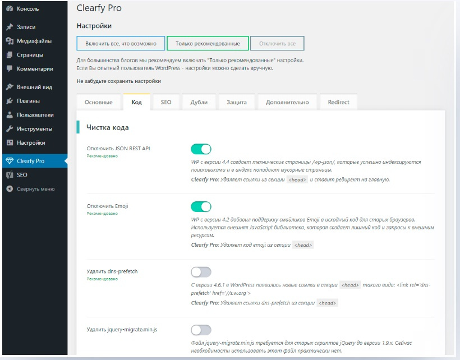Switch to the Основные tab
460x360 pixels.
coord(99,103)
